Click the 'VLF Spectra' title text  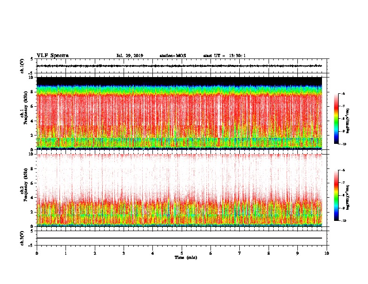[x=53, y=56]
